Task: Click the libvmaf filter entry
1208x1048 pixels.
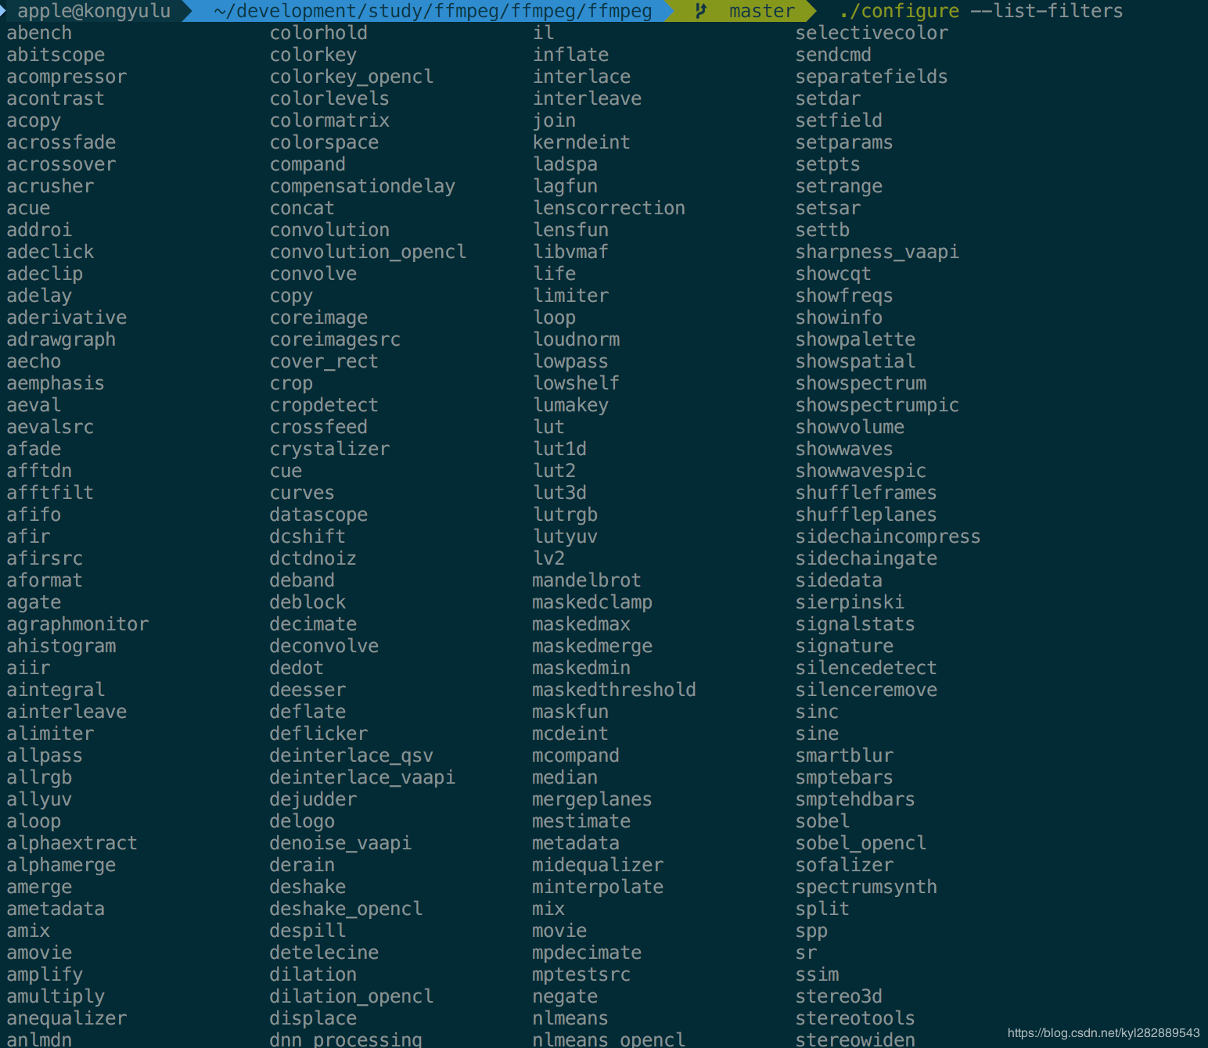Action: click(x=571, y=252)
